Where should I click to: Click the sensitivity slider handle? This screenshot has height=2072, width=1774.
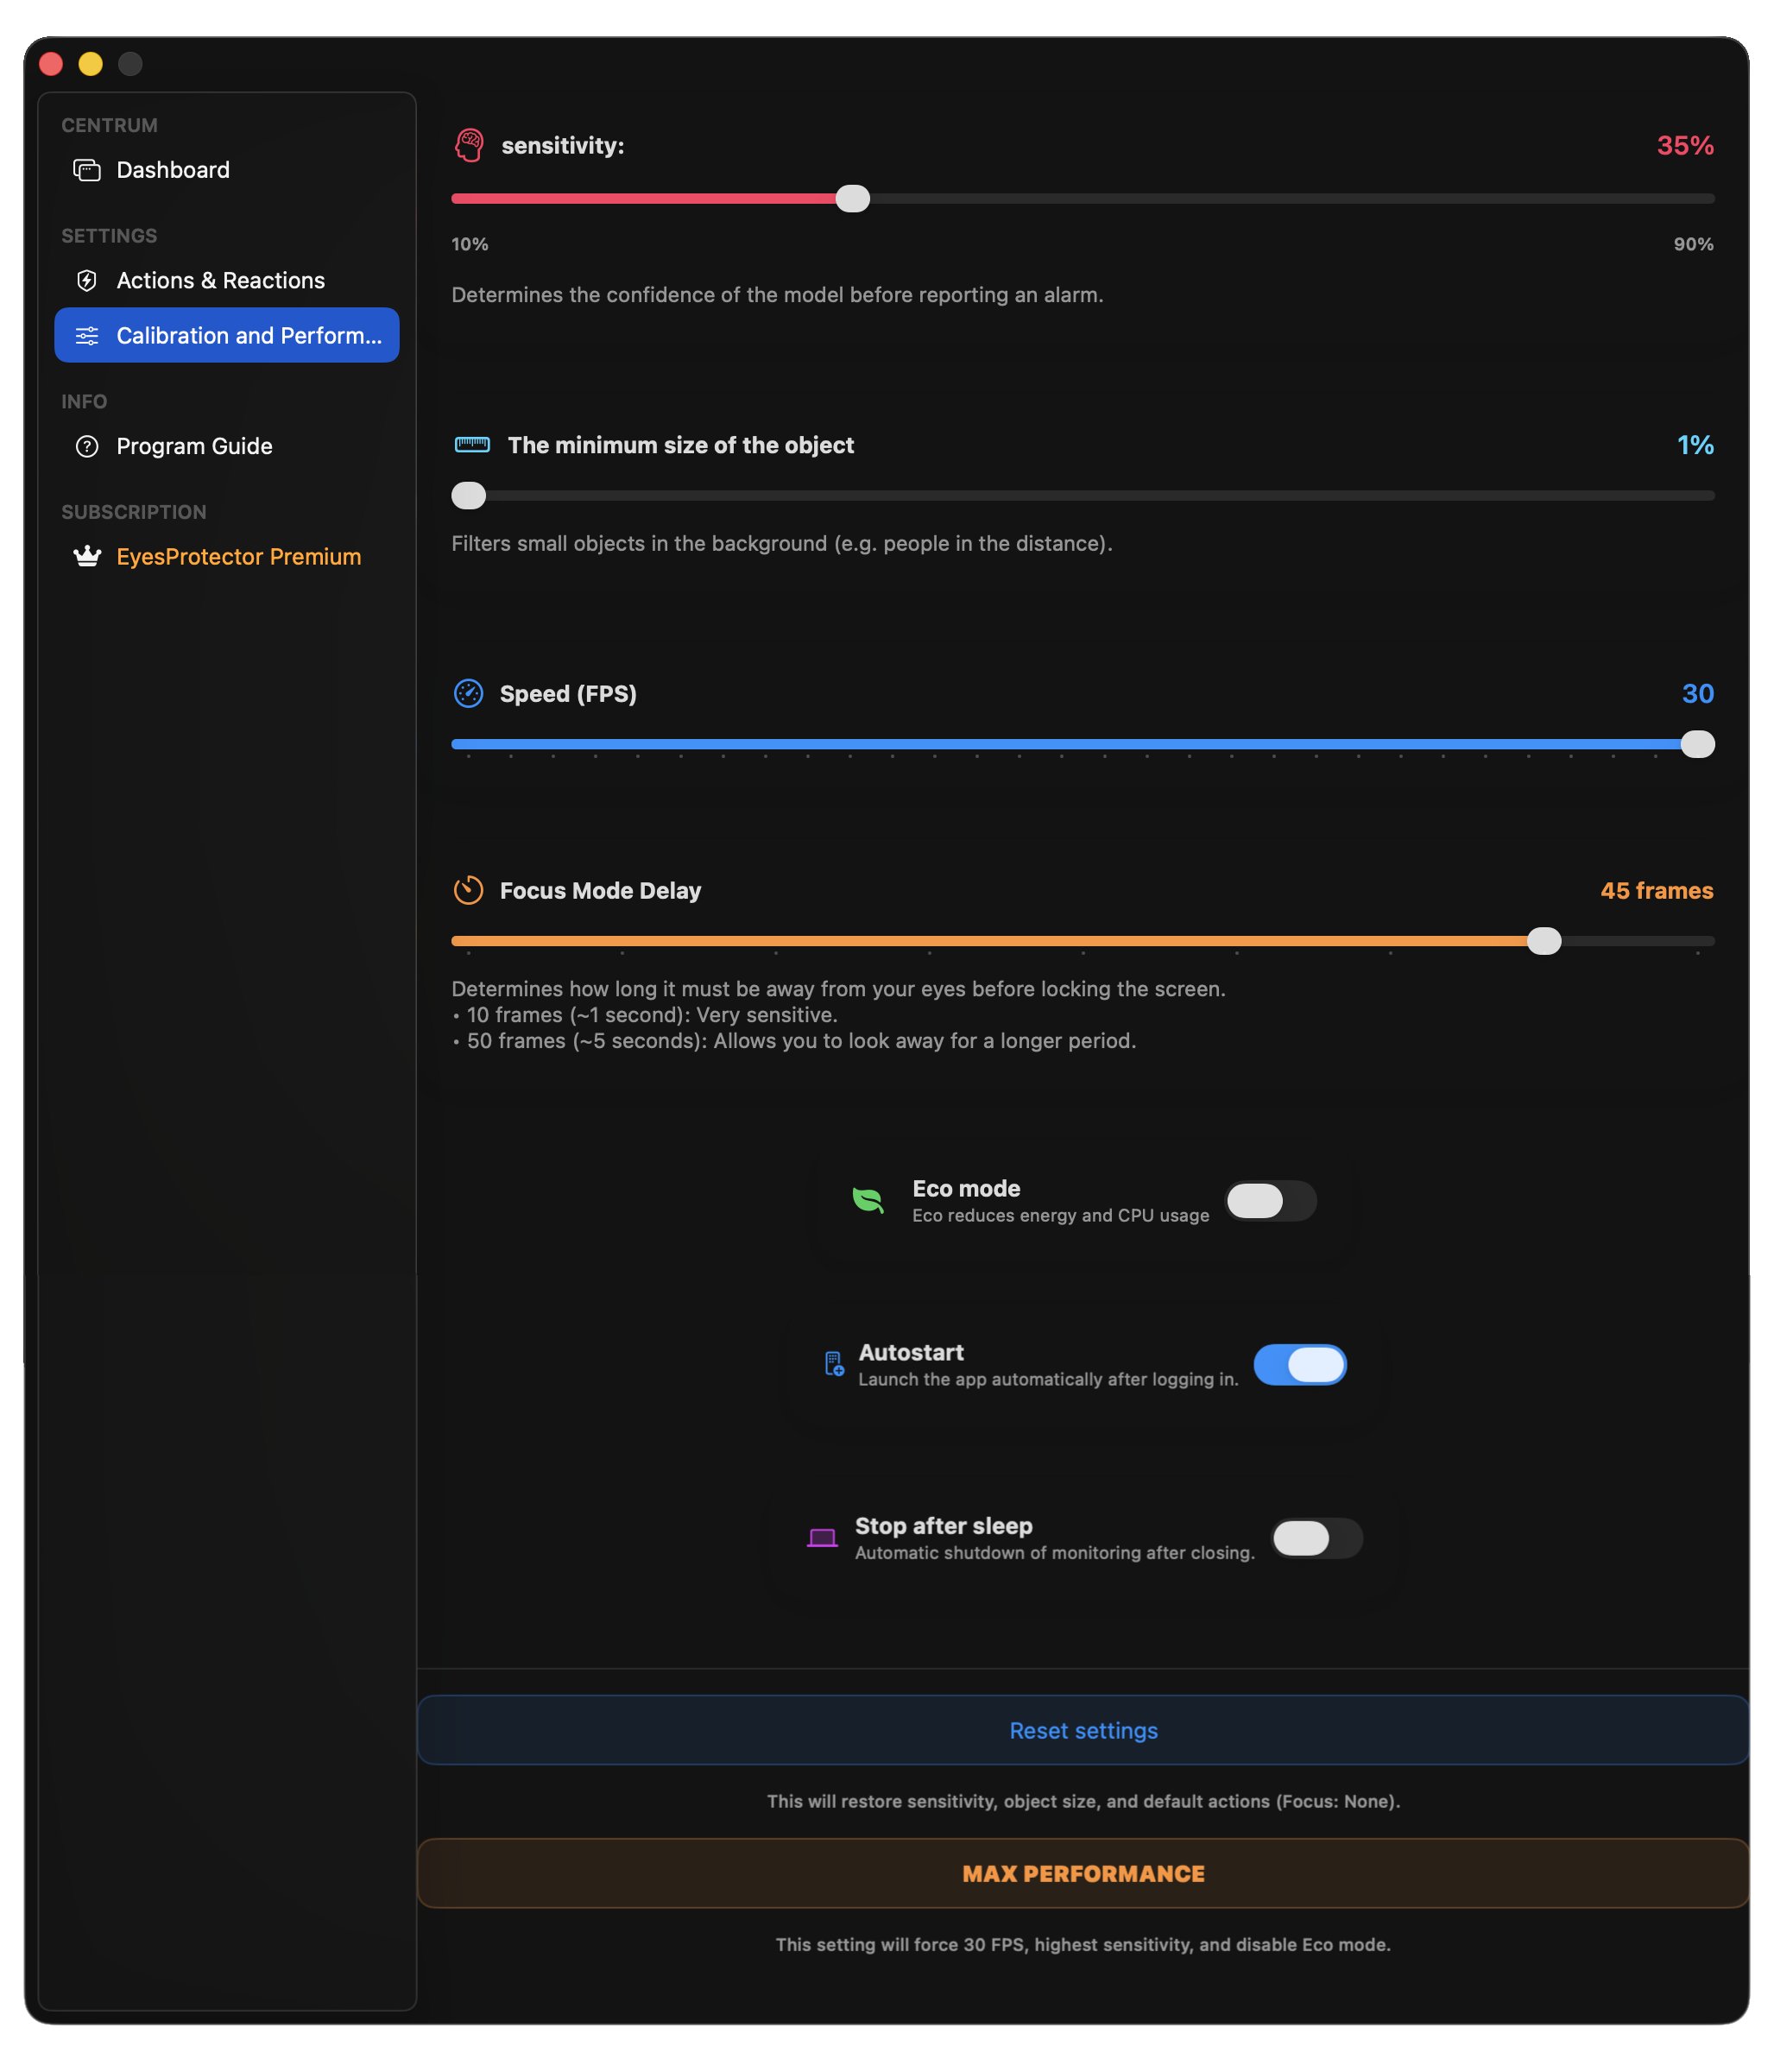(853, 198)
